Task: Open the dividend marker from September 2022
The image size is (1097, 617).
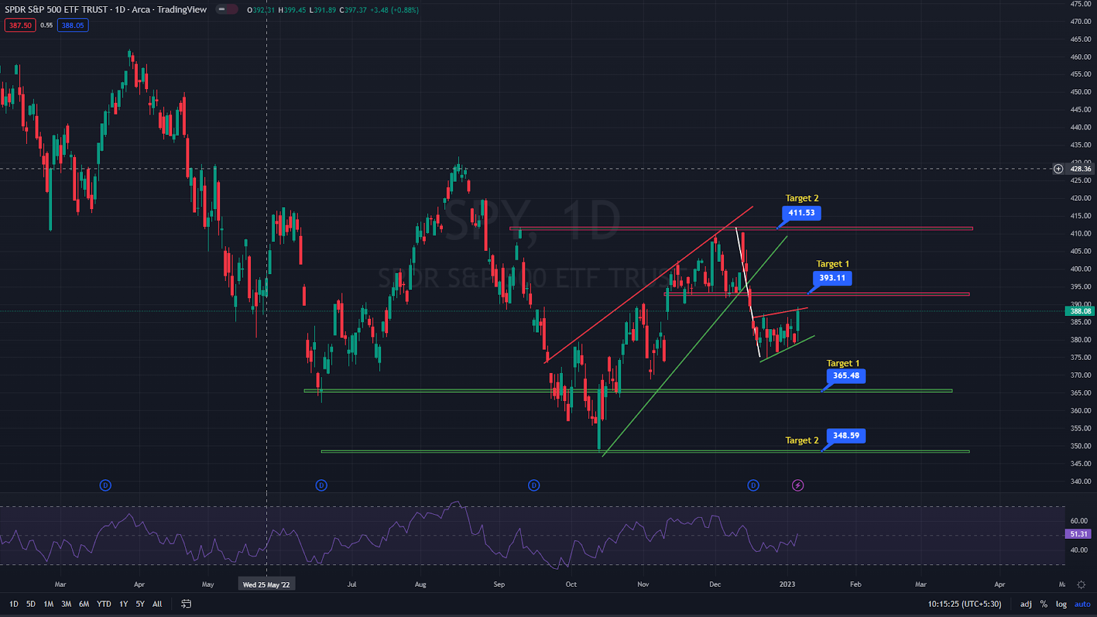Action: pos(534,485)
